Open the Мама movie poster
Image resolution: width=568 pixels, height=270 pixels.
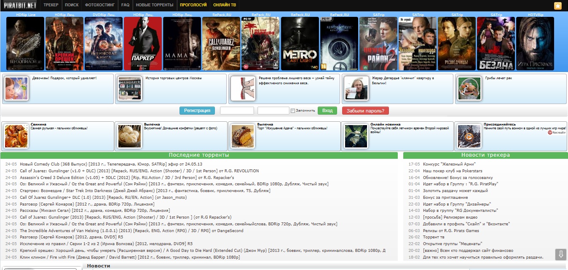182,43
